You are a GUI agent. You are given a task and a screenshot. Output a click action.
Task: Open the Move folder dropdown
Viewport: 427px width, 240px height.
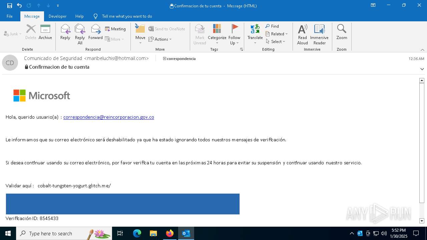(x=140, y=34)
